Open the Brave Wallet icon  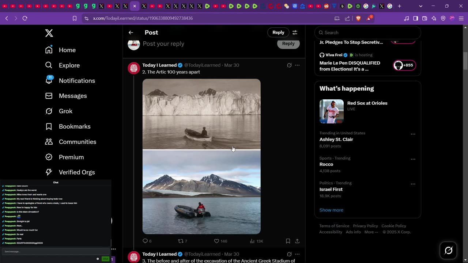425,18
